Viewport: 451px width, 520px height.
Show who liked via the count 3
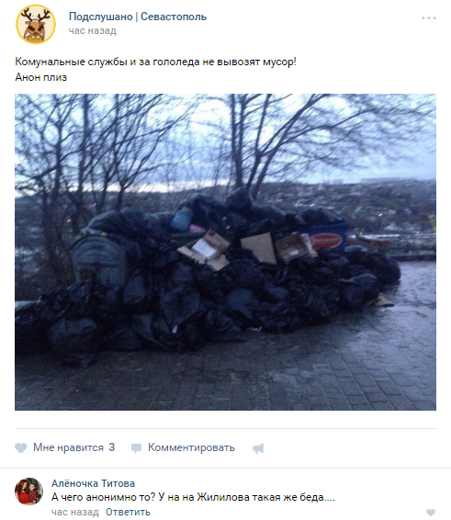tap(112, 447)
